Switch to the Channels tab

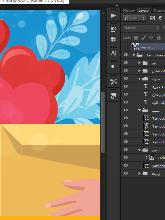[159, 11]
